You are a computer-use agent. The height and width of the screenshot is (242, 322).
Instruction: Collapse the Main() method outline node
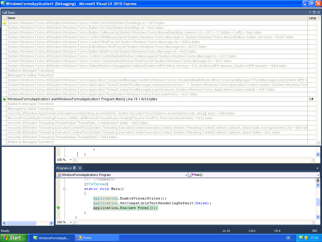[x=64, y=189]
